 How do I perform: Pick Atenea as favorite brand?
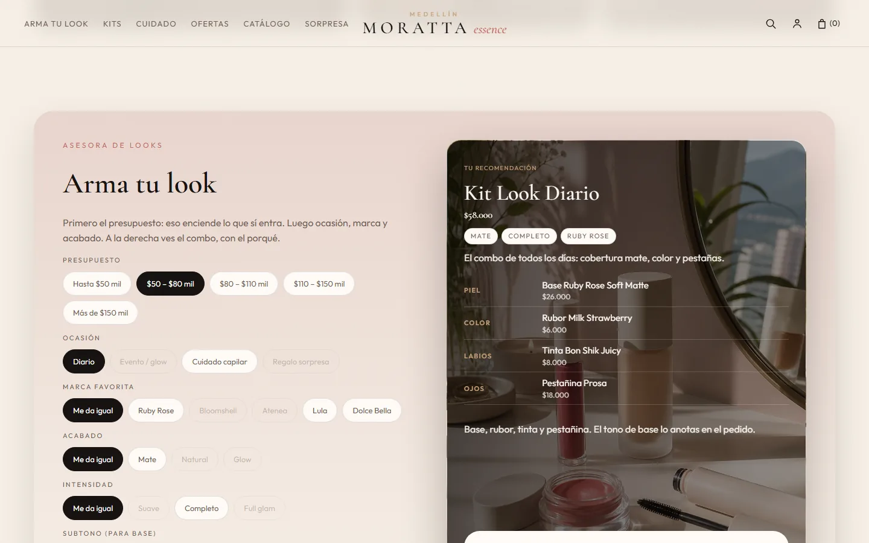[275, 410]
